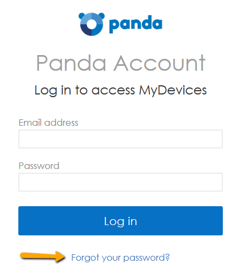Viewport: 239px width, 278px height.
Task: Click the Email address label
Action: [49, 123]
